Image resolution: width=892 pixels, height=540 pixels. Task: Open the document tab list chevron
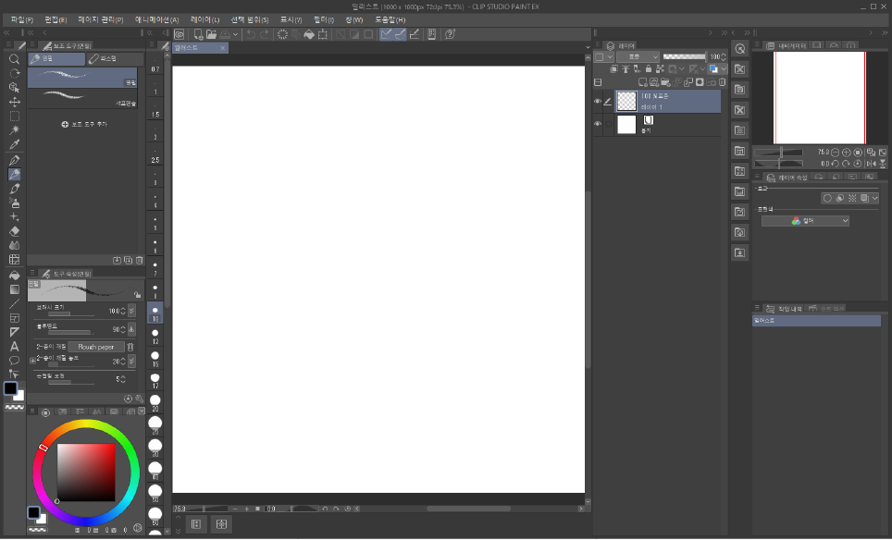[588, 48]
